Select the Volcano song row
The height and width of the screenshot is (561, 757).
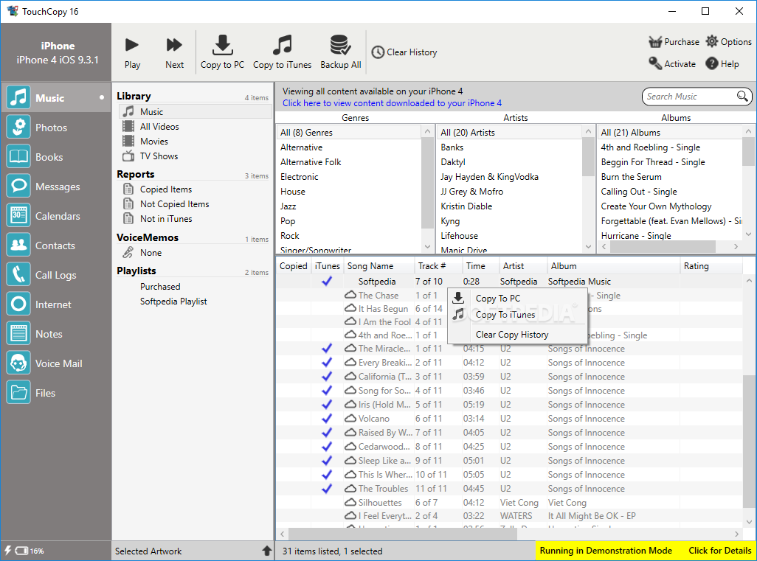[509, 418]
